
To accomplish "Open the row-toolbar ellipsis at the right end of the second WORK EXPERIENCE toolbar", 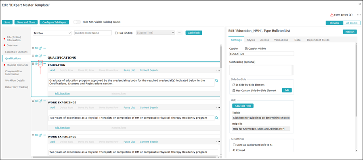I will (x=218, y=142).
